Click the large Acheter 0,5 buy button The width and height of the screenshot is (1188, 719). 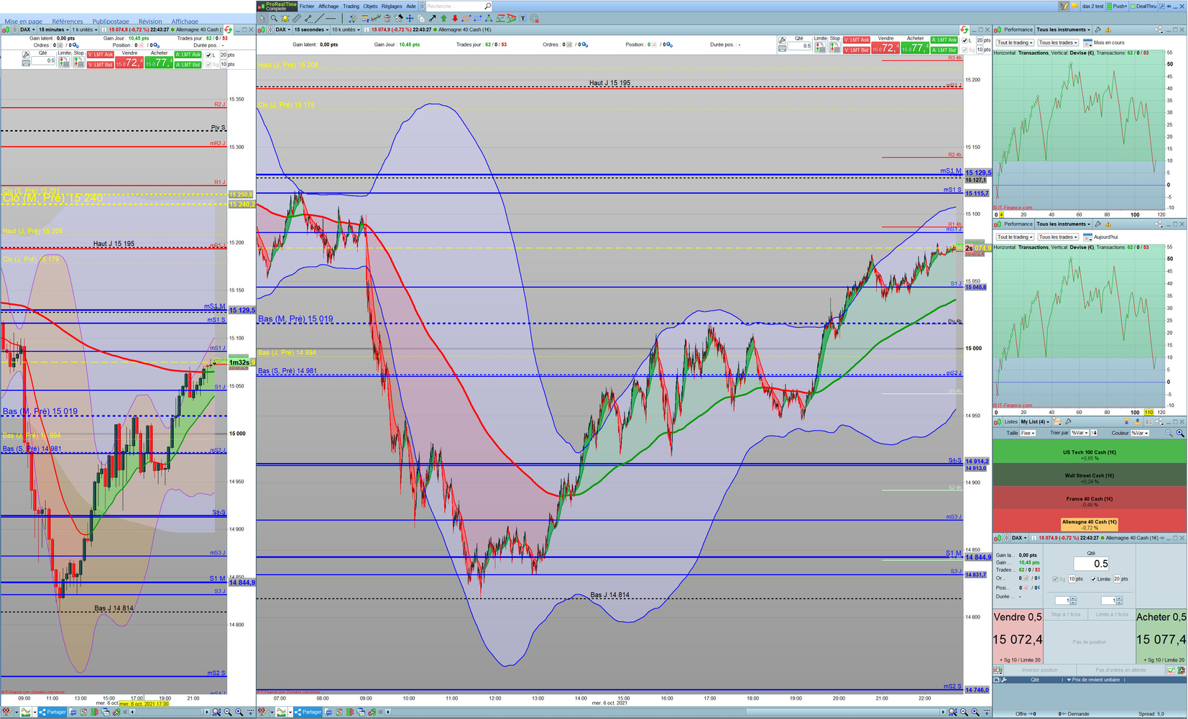tap(1161, 637)
